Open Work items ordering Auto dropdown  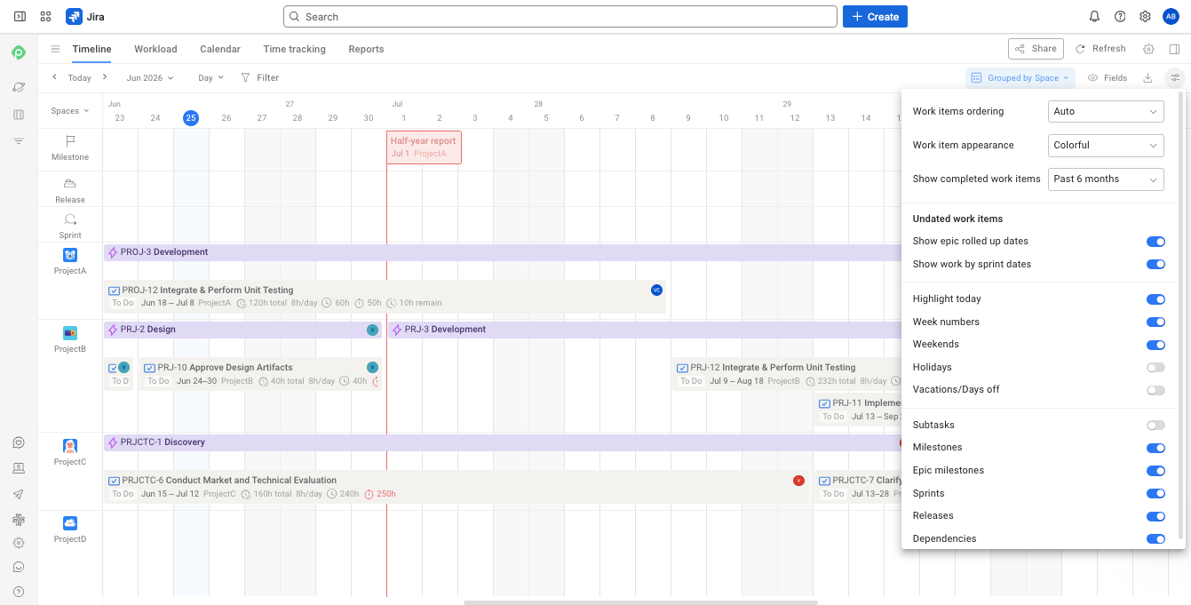pos(1106,111)
